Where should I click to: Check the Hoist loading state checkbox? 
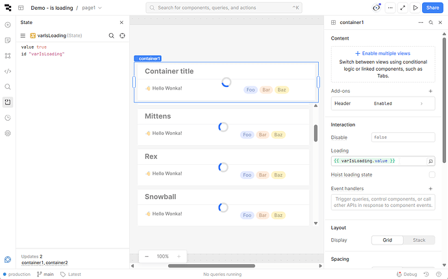click(x=432, y=175)
